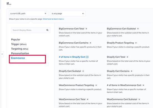Open the current URL path dropdown
153x108 pixels.
pos(28,14)
